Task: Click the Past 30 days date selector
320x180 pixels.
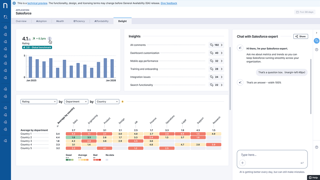Action: click(x=305, y=12)
